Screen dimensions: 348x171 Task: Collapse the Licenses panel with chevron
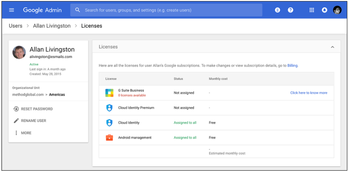(x=332, y=47)
